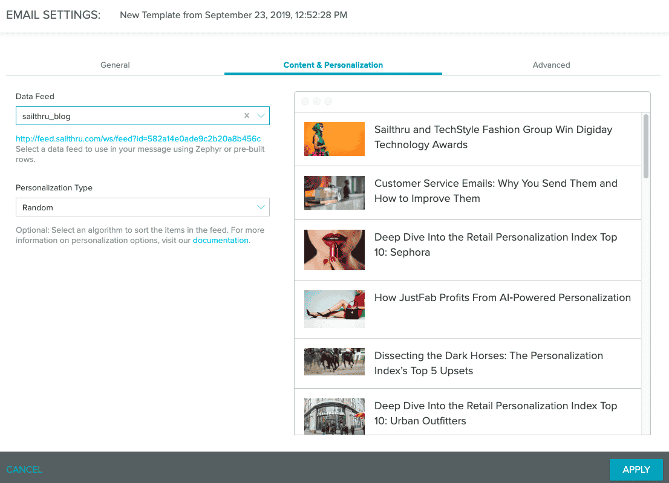Switch to the General tab
The height and width of the screenshot is (483, 669).
coord(115,65)
